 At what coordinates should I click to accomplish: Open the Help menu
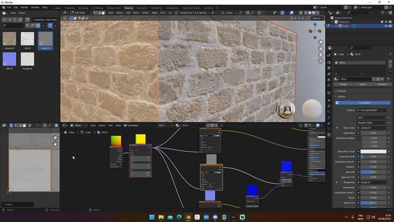pos(45,7)
